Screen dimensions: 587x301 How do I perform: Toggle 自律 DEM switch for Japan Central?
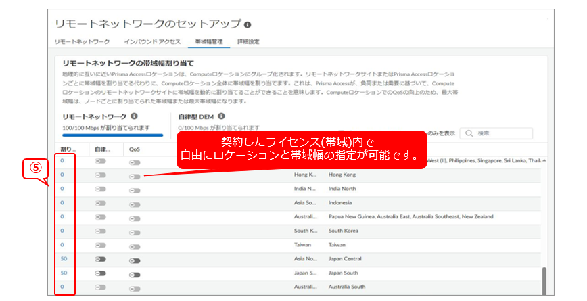(100, 259)
